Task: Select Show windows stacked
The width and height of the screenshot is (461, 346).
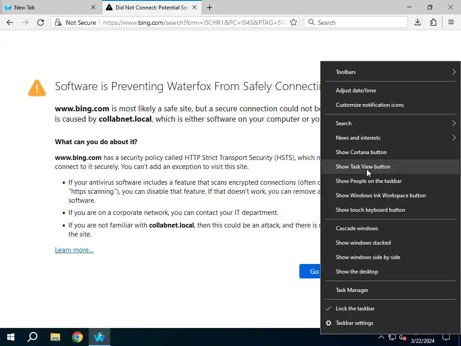Action: tap(391, 243)
